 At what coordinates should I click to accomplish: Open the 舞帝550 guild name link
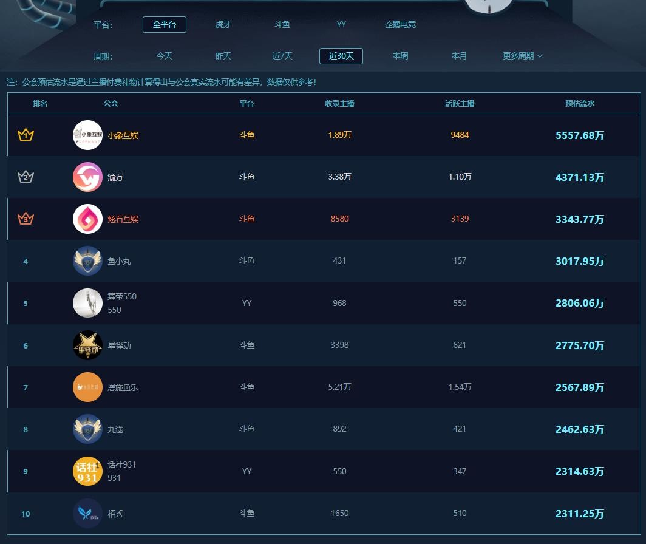coord(122,297)
